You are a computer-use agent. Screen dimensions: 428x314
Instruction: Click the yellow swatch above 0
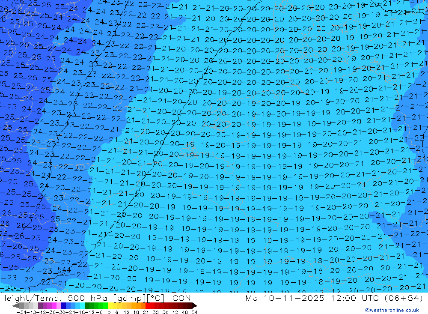point(110,306)
